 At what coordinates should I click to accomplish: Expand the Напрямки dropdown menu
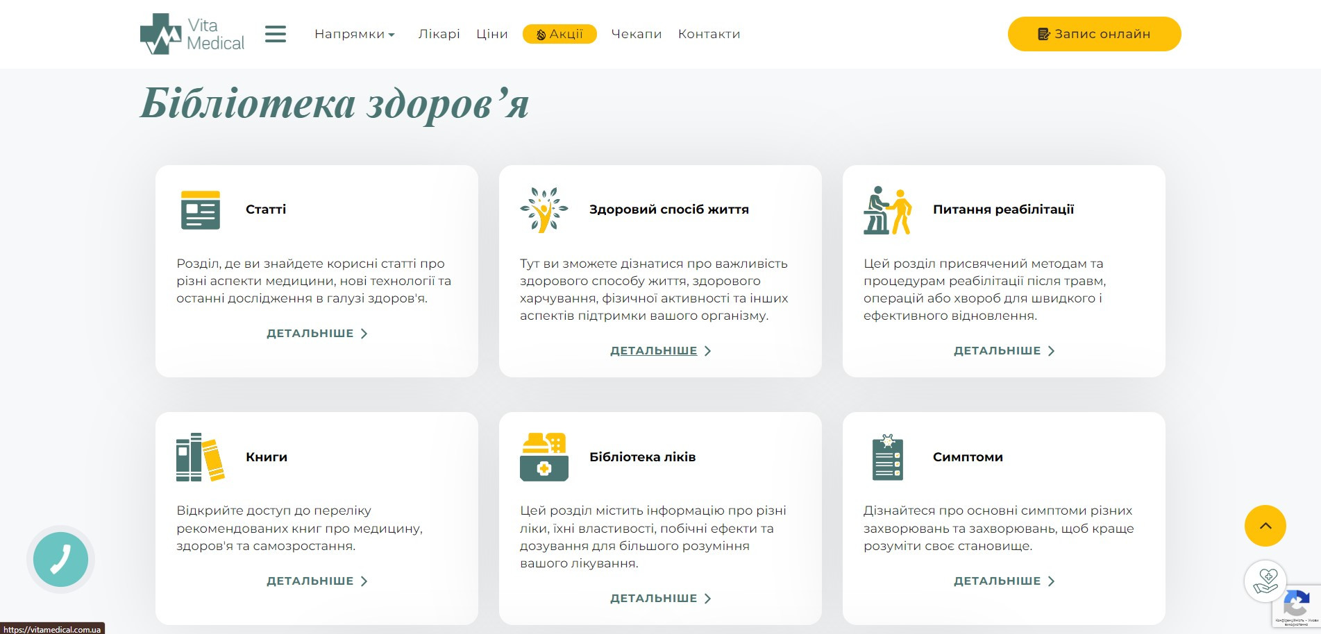(354, 34)
